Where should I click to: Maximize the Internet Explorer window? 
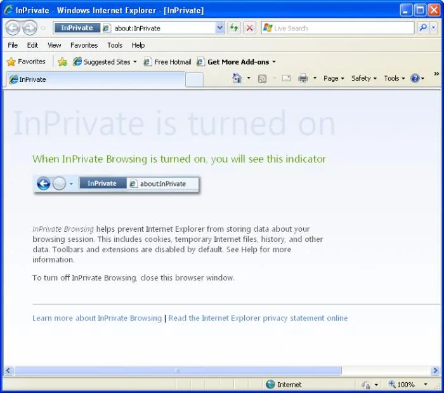[x=420, y=10]
